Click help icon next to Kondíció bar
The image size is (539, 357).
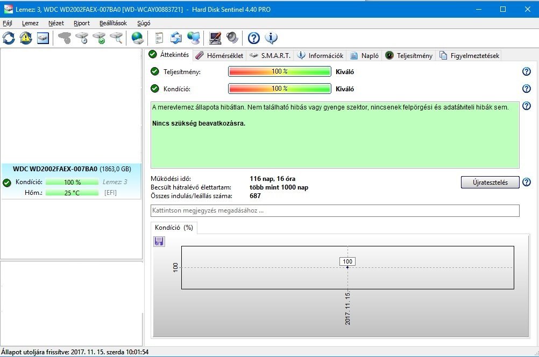[526, 89]
